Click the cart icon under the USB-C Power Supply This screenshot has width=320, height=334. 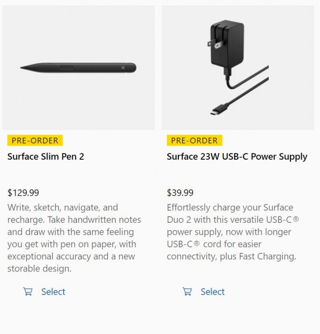[187, 291]
